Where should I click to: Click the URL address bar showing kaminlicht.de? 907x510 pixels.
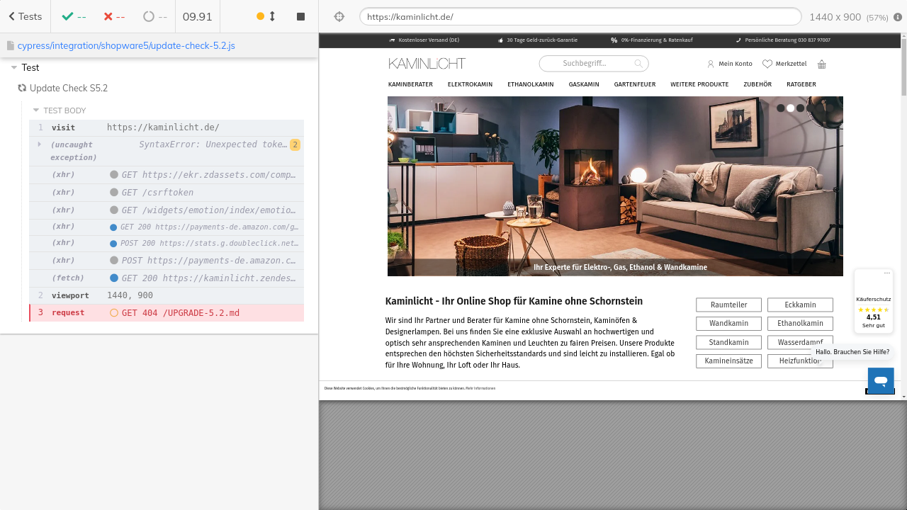tap(580, 16)
